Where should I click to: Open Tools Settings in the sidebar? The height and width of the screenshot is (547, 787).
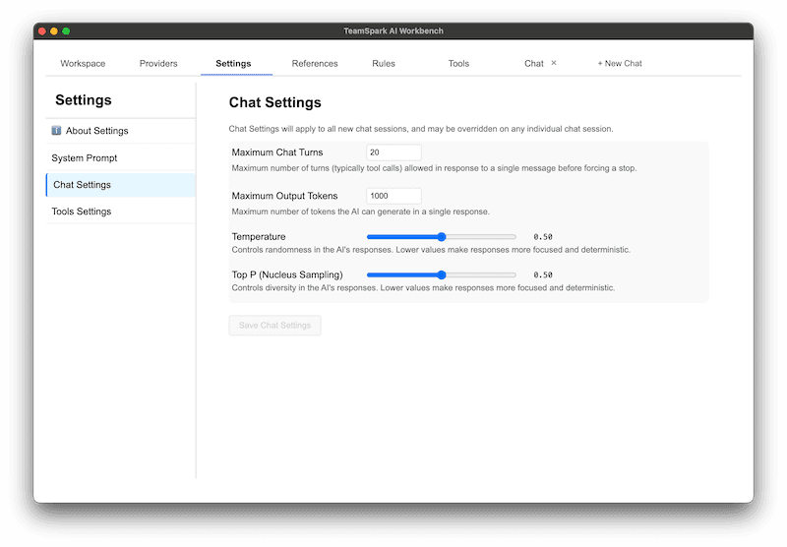(x=120, y=212)
